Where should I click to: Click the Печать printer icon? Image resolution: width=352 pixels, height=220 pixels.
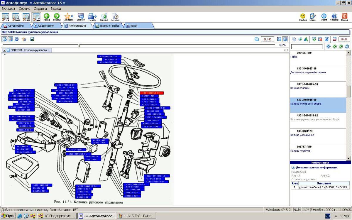click(92, 17)
